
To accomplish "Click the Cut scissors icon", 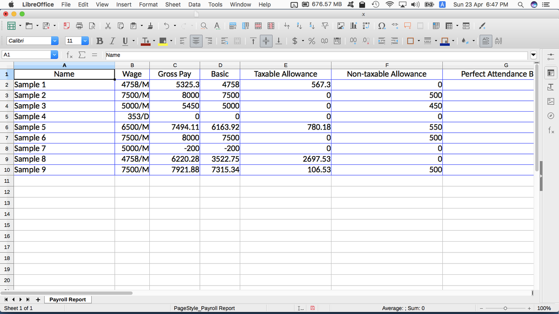I will pyautogui.click(x=108, y=26).
